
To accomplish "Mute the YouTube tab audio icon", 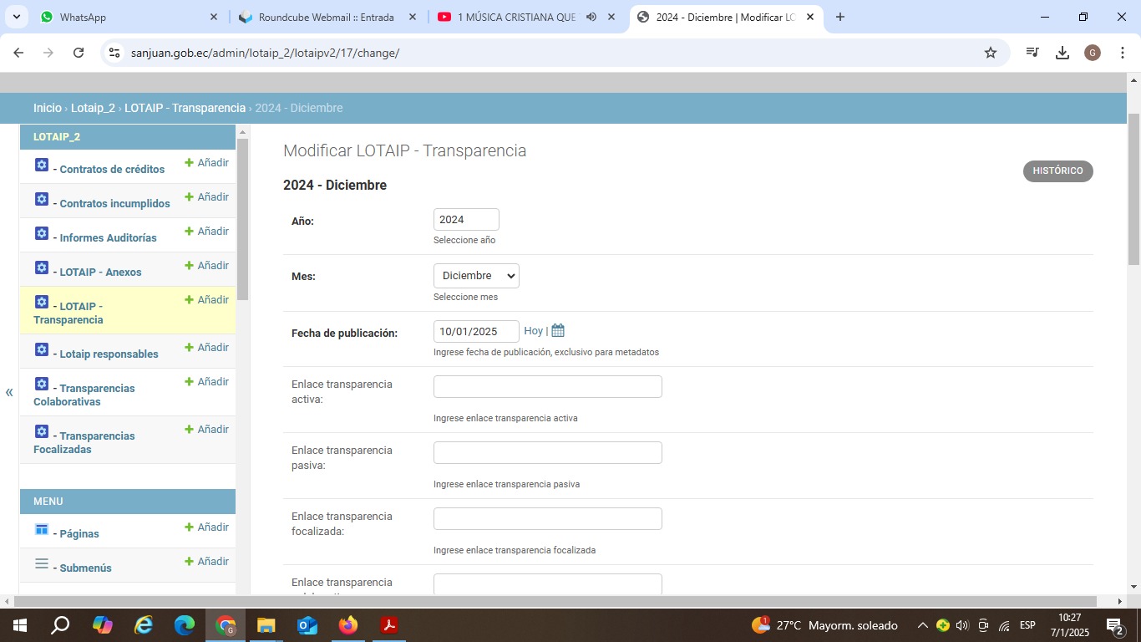I will (591, 17).
